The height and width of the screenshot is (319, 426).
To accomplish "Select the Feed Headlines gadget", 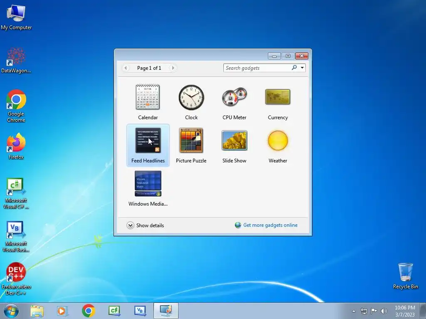I will pos(148,145).
